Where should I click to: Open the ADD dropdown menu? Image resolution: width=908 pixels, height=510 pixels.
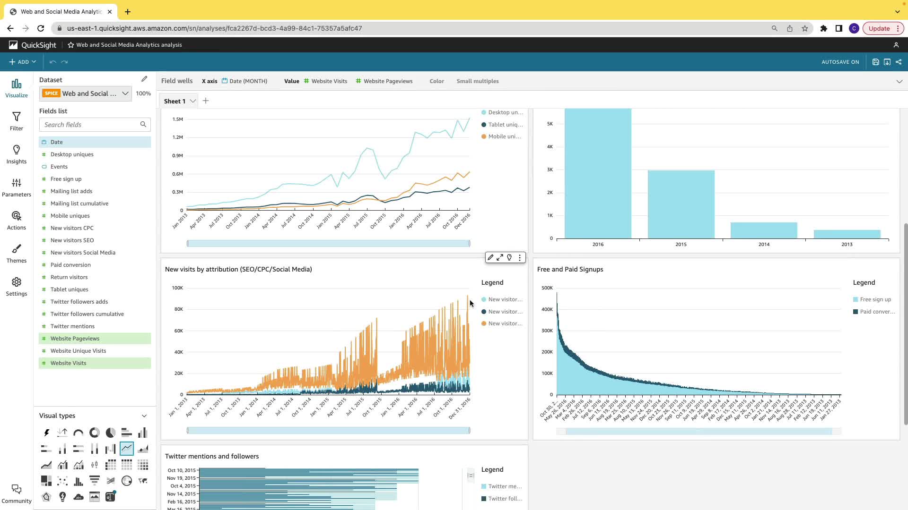tap(23, 62)
